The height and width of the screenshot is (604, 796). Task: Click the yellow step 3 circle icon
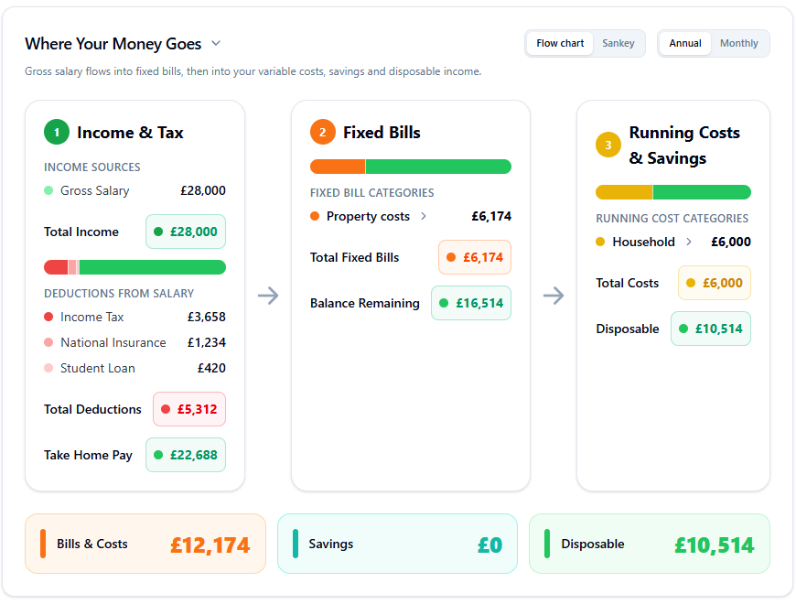(x=608, y=146)
